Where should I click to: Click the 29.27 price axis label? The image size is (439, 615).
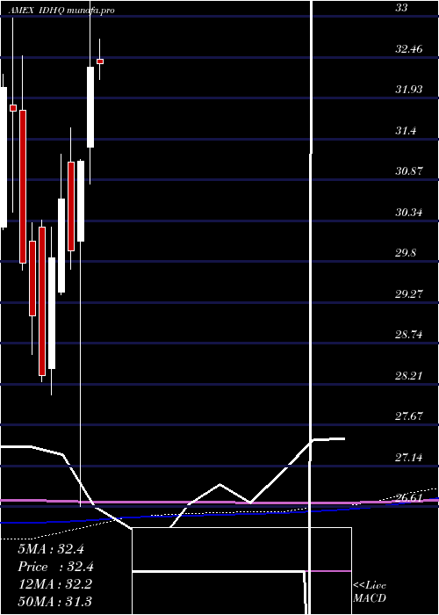pyautogui.click(x=409, y=294)
